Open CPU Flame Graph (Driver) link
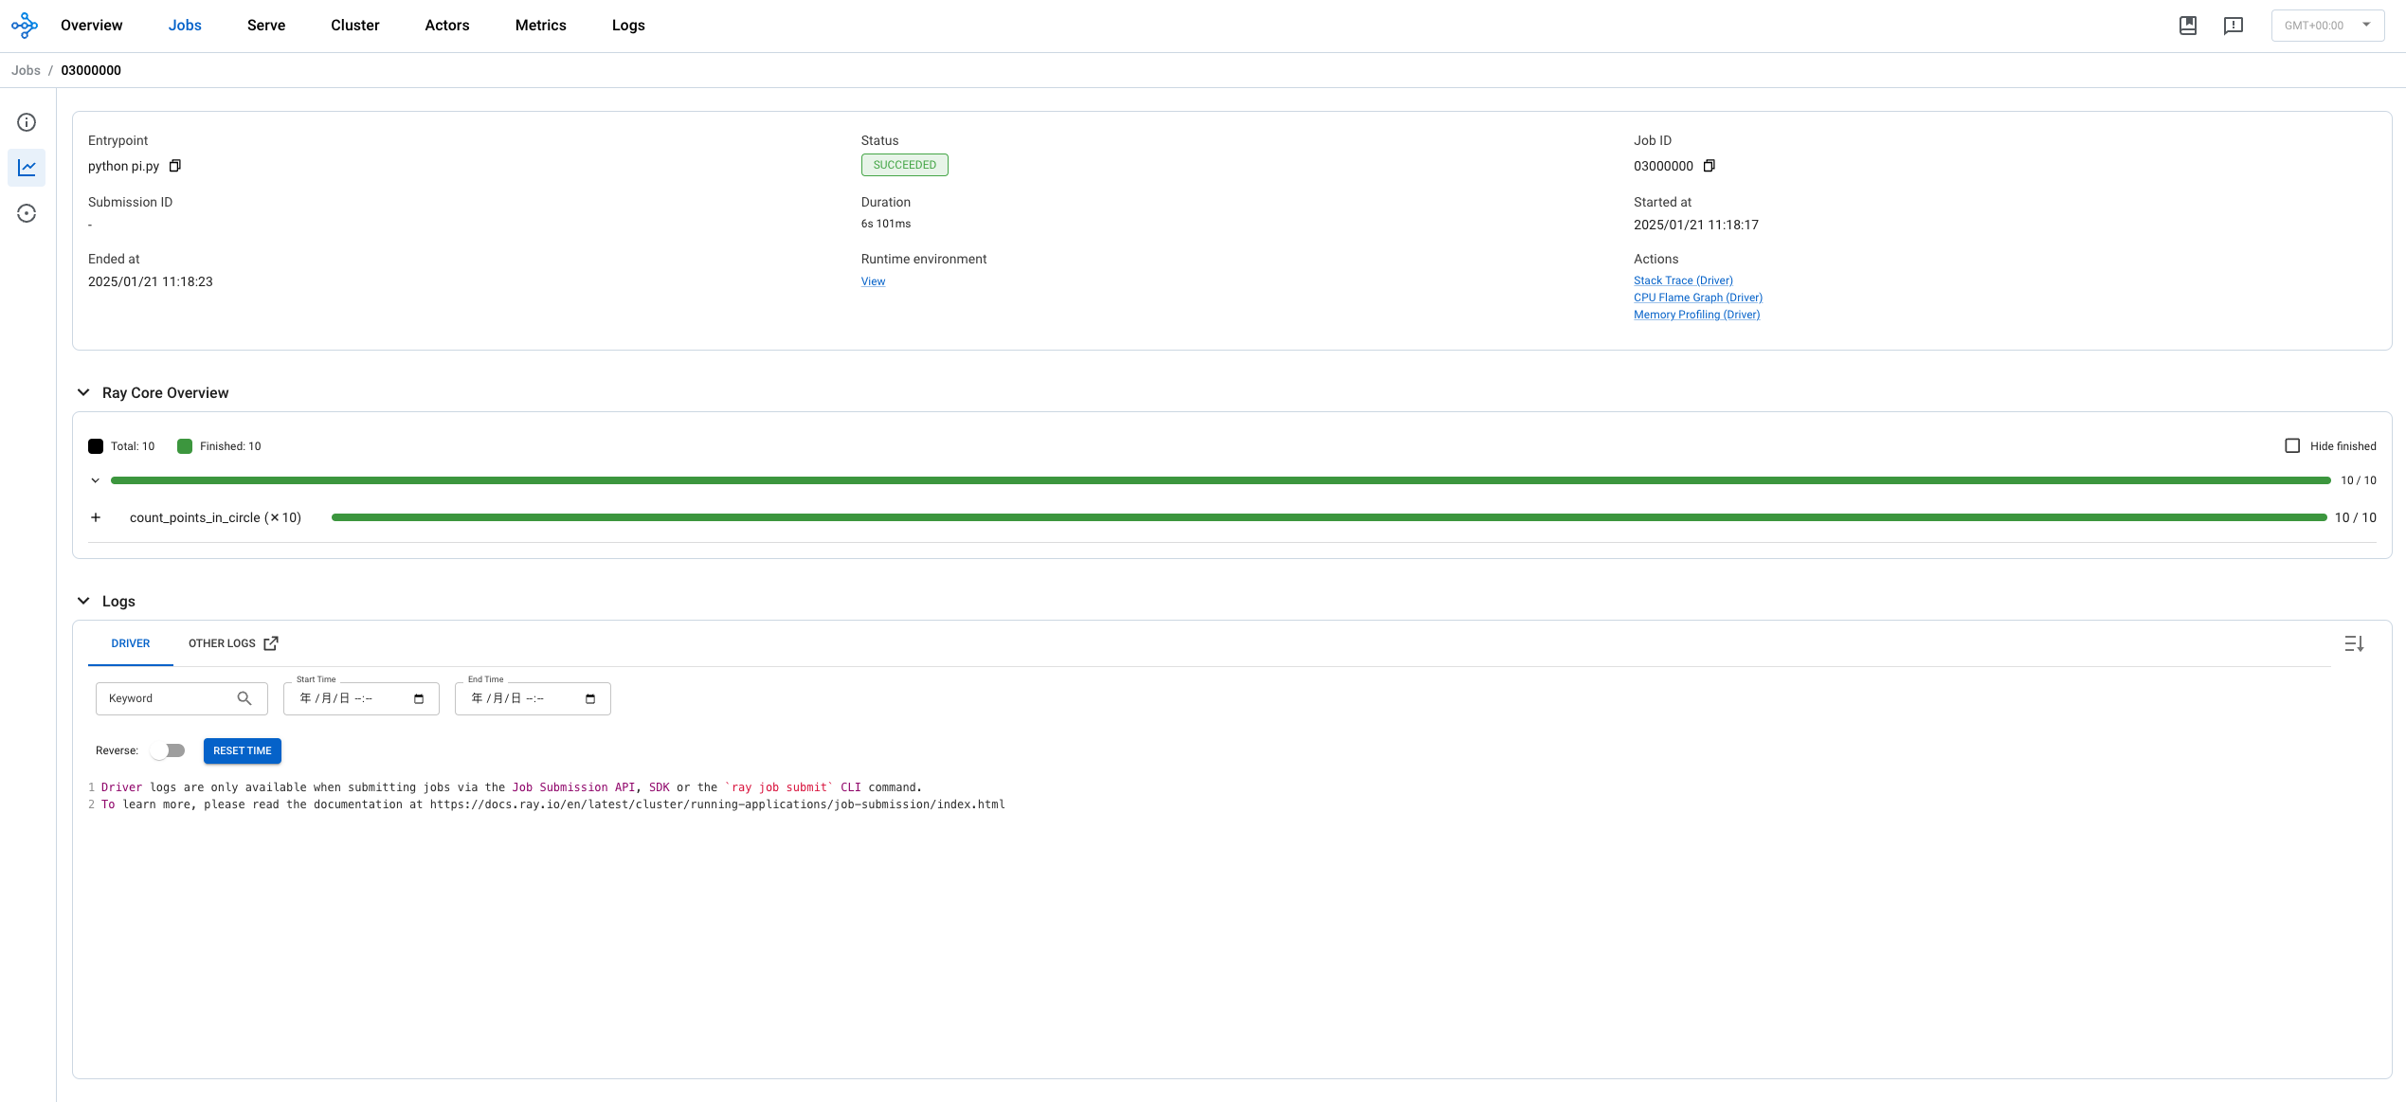 click(x=1697, y=298)
